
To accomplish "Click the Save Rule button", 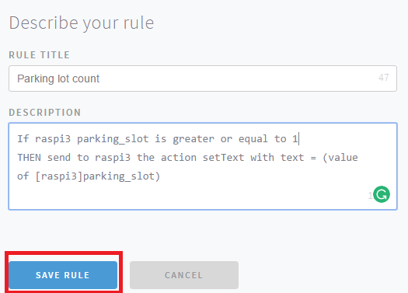I will [x=63, y=275].
